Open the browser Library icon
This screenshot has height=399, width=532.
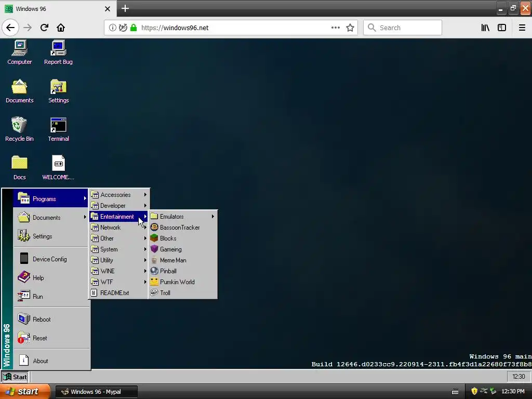485,28
